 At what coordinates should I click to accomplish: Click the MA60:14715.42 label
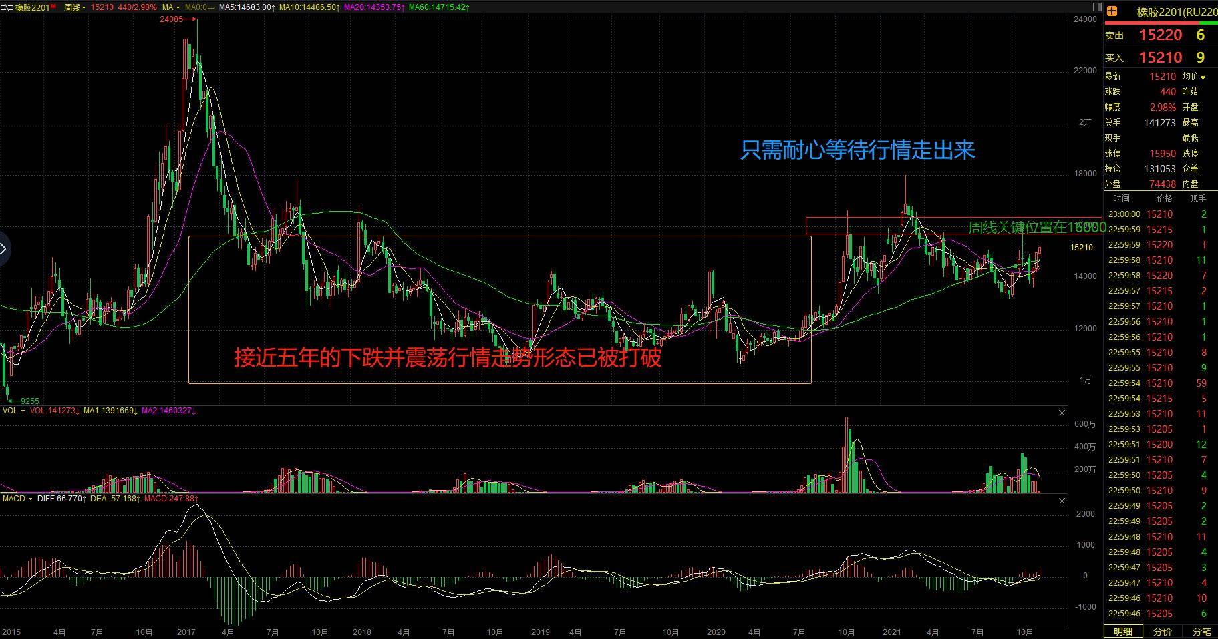click(x=439, y=7)
